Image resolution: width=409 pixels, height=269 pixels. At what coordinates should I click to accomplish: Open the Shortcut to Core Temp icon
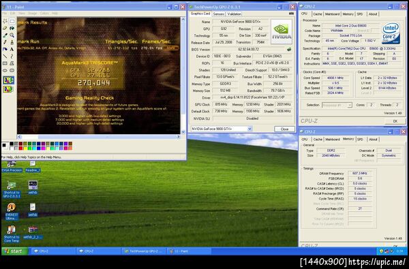[12, 234]
